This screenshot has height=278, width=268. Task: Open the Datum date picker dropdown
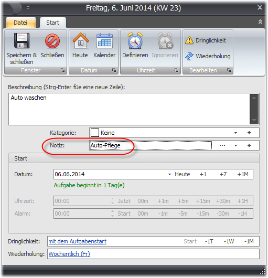pos(169,174)
